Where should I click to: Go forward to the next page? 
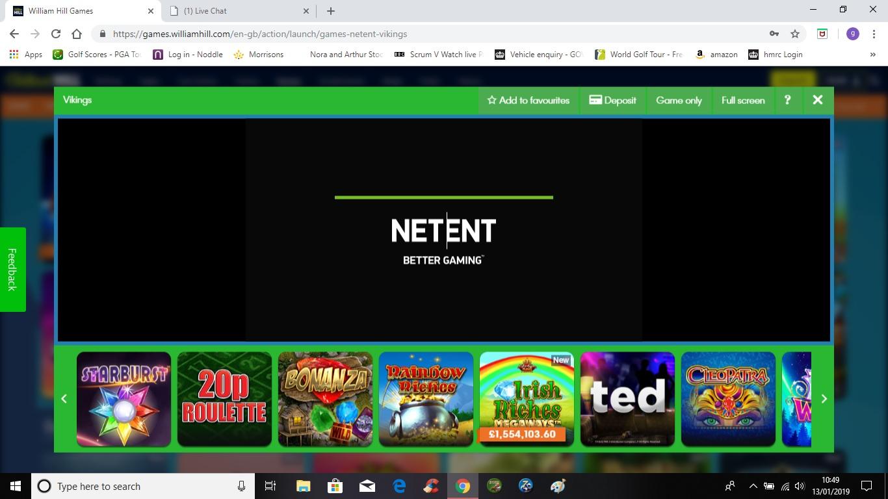click(x=35, y=34)
